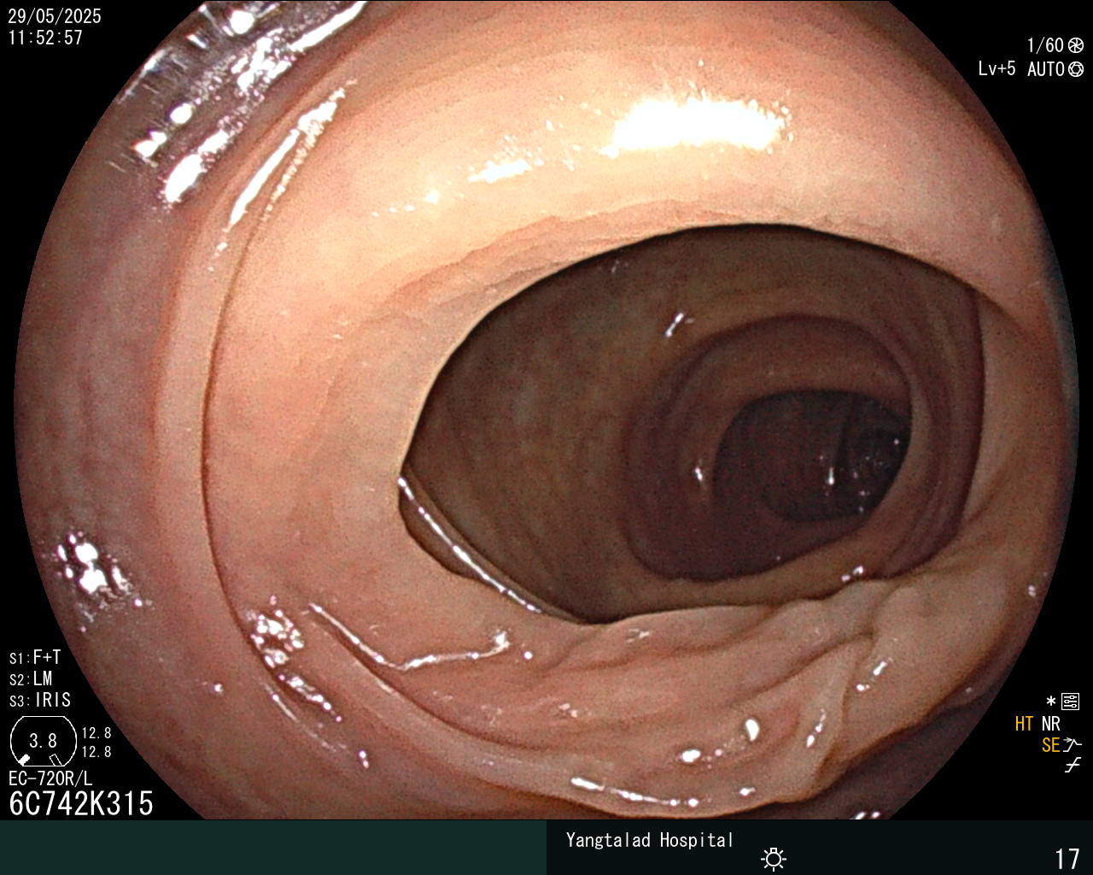The image size is (1093, 875).
Task: Click the S3:IRIS switch assignment
Action: [x=40, y=700]
